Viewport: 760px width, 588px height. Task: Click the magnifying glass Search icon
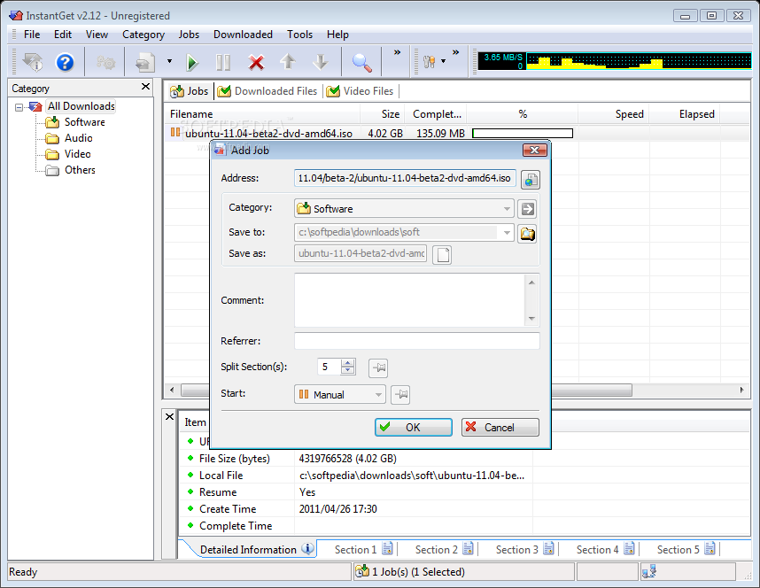(x=361, y=63)
